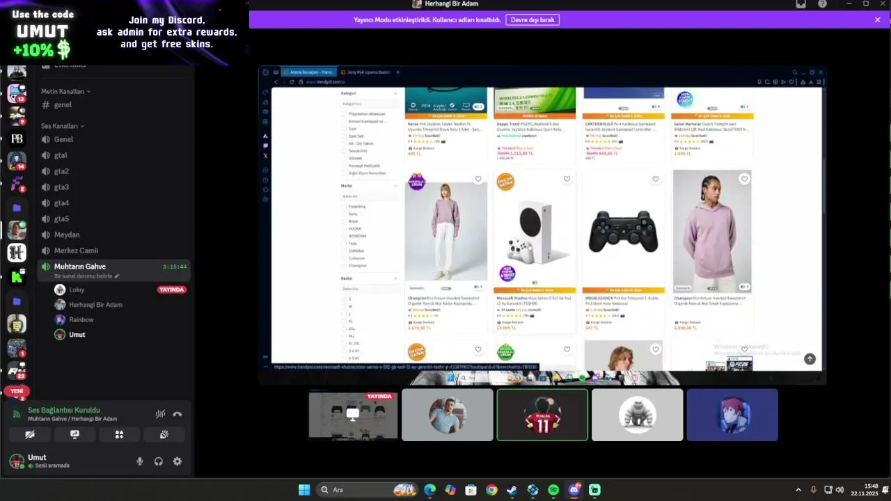Screen dimensions: 891x501
Task: Launch an activity from voice panel
Action: 119,434
